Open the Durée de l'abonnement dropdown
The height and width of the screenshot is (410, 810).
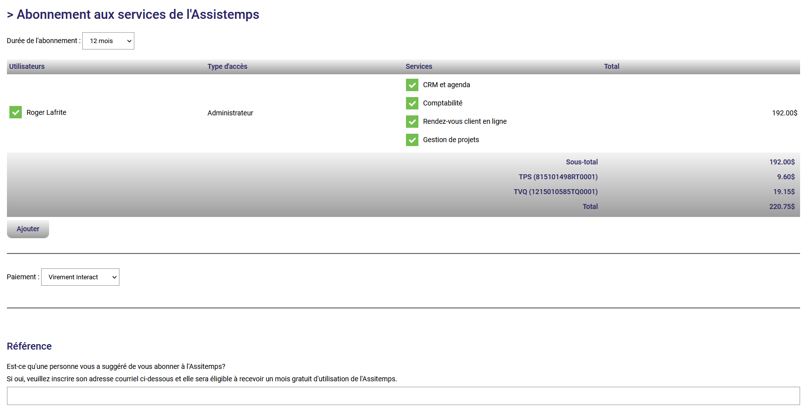click(108, 41)
